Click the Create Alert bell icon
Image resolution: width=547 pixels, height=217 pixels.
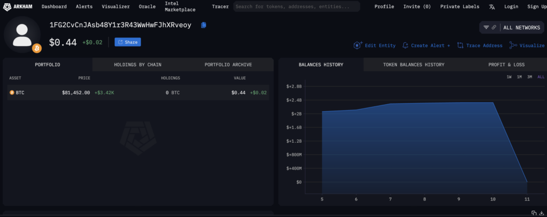tap(405, 45)
